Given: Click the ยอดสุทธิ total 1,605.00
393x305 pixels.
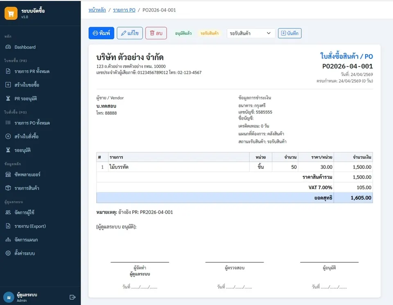Looking at the screenshot, I should 361,198.
